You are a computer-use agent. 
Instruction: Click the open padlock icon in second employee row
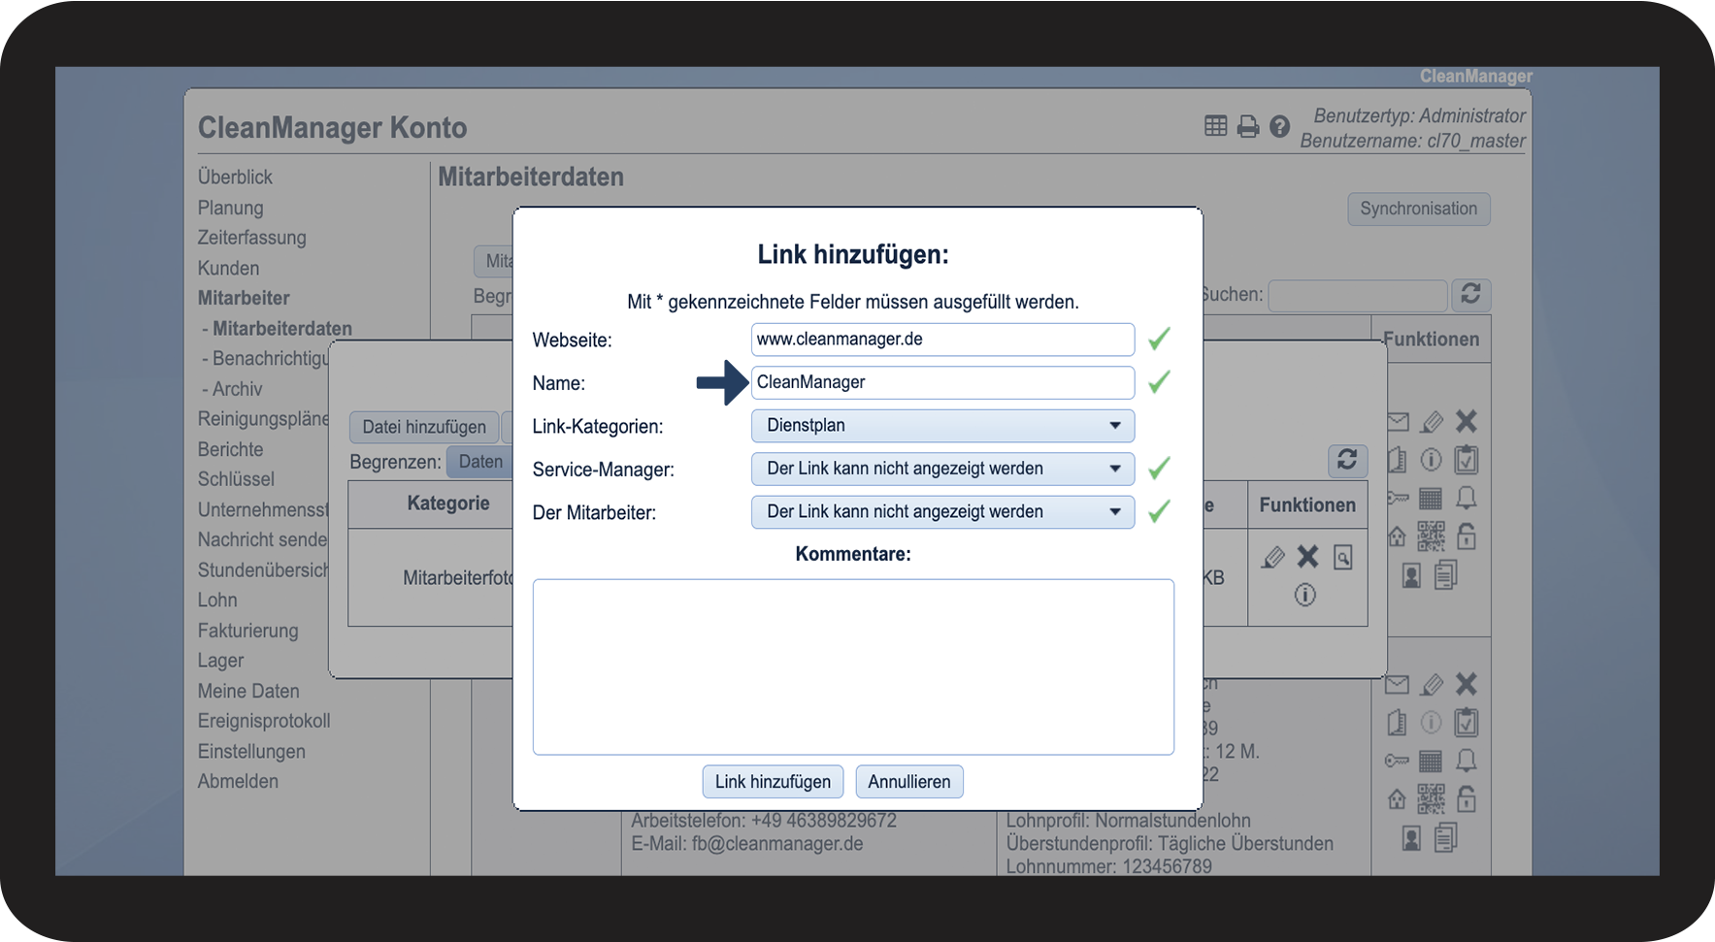[1466, 799]
